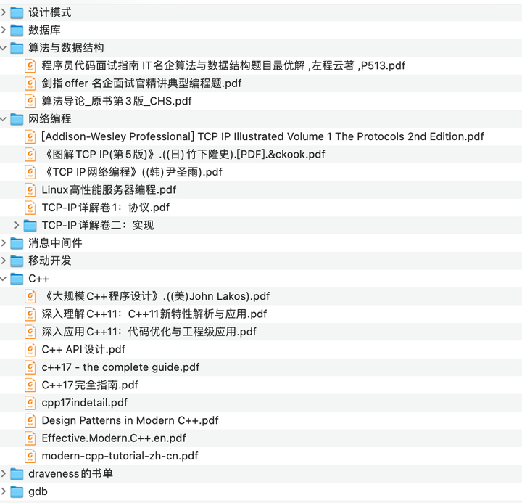Expand the 移动开发 folder chevron
This screenshot has width=522, height=503.
(x=4, y=261)
